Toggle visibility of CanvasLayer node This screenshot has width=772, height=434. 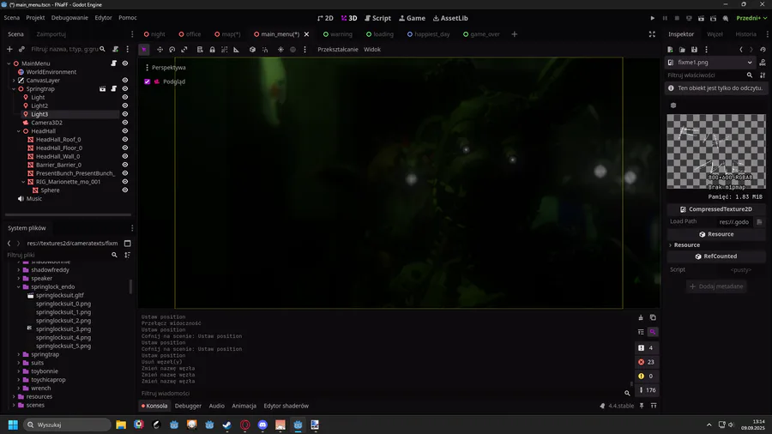click(125, 81)
